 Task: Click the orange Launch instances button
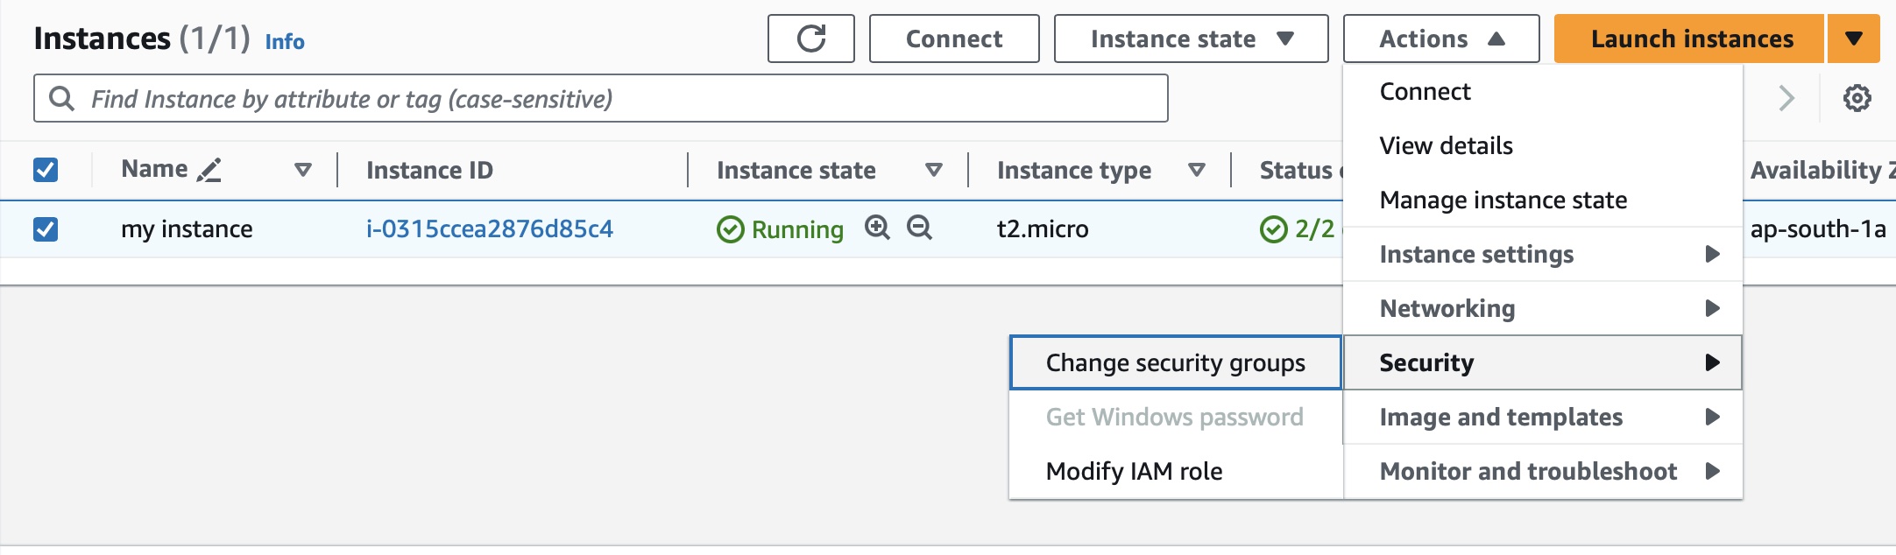point(1690,39)
